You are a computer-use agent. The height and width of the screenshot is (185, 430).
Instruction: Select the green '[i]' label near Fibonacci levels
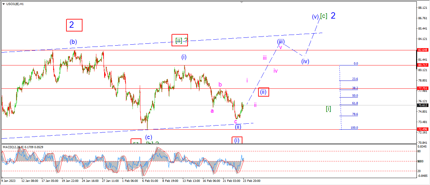point(328,109)
